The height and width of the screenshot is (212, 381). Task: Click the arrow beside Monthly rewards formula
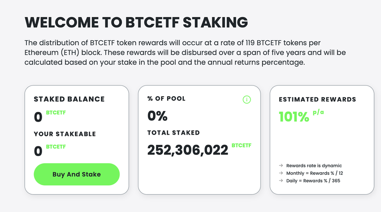(281, 173)
